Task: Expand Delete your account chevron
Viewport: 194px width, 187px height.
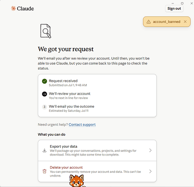Action: (150, 171)
